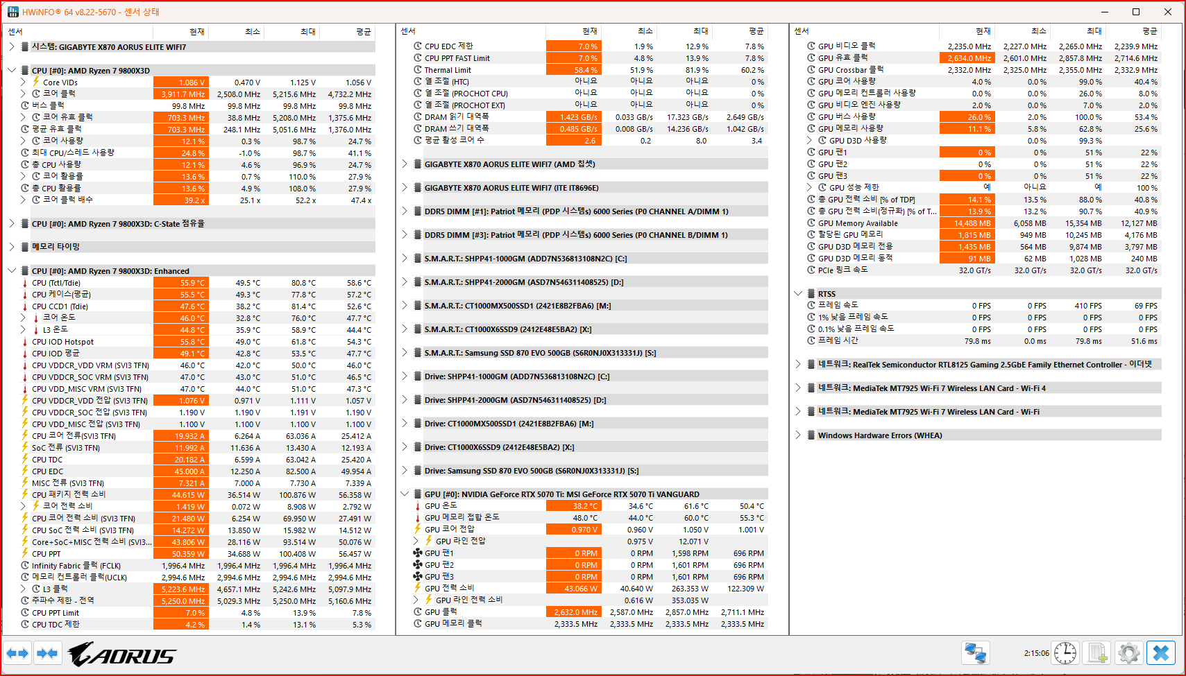Open sensor settings via the gear icon

[x=1129, y=653]
